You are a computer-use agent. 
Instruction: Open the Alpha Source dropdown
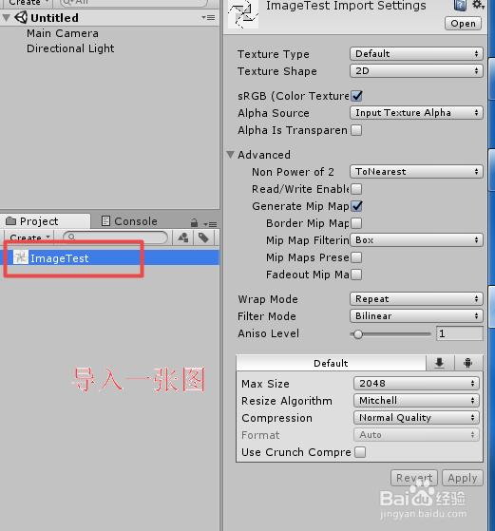point(416,113)
